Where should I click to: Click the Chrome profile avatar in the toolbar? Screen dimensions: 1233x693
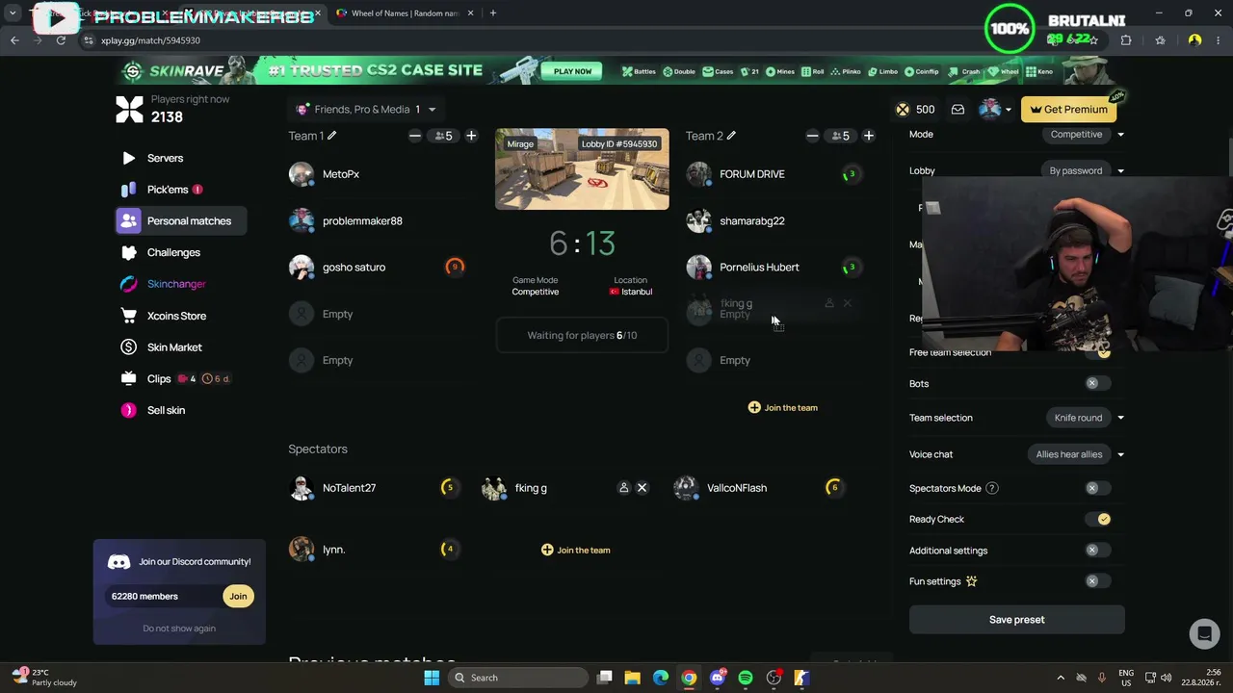pos(1194,40)
